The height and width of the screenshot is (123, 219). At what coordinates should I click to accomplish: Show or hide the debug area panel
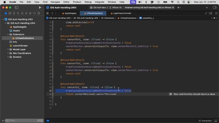pos(216,121)
